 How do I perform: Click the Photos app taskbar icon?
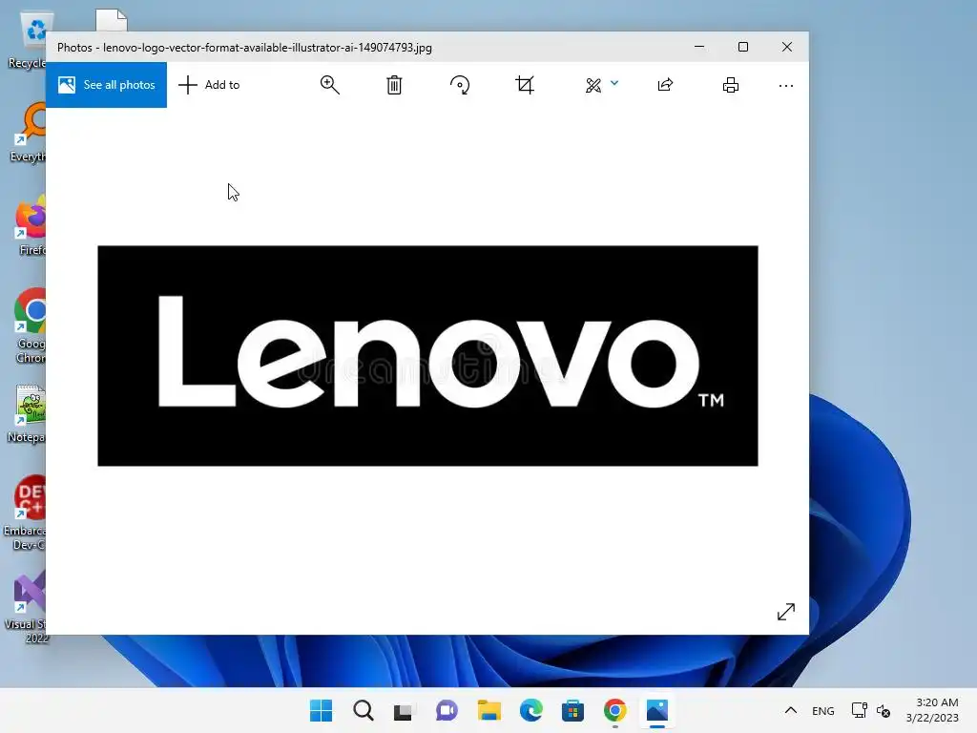656,710
